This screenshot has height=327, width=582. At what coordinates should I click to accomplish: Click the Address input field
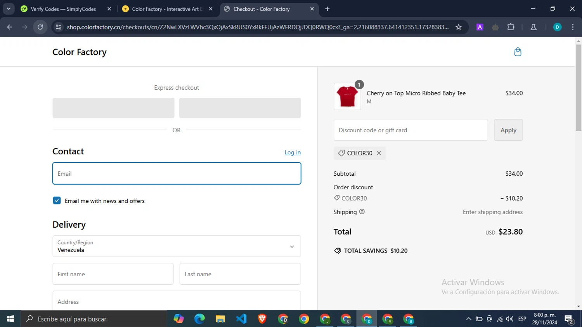pos(177,301)
